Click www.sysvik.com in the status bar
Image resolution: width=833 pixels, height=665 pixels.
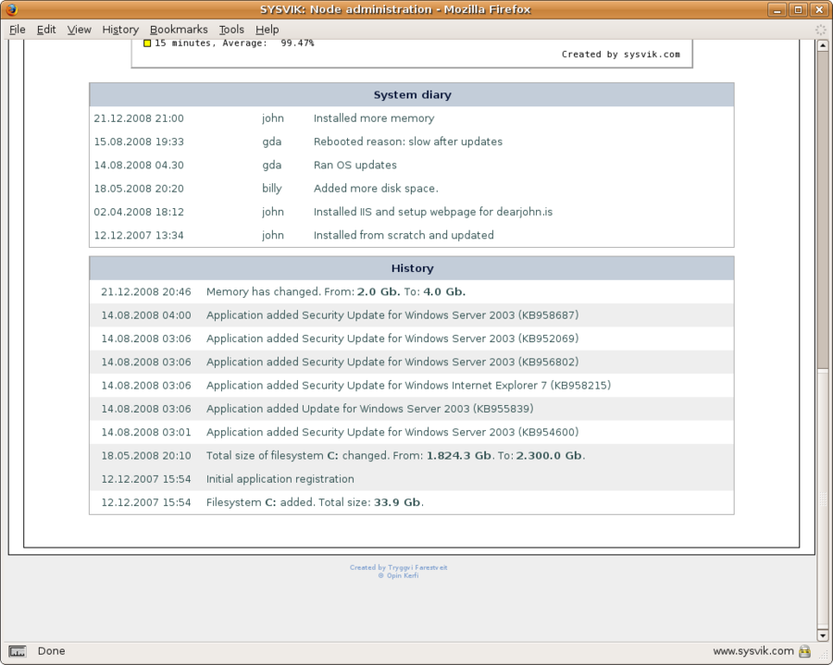[752, 651]
